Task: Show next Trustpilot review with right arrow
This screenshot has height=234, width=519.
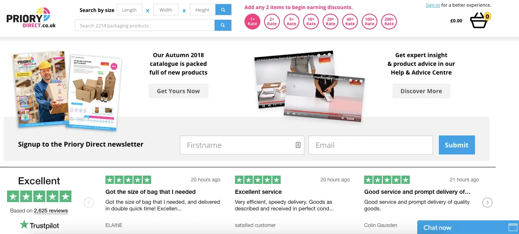Action: point(487,203)
